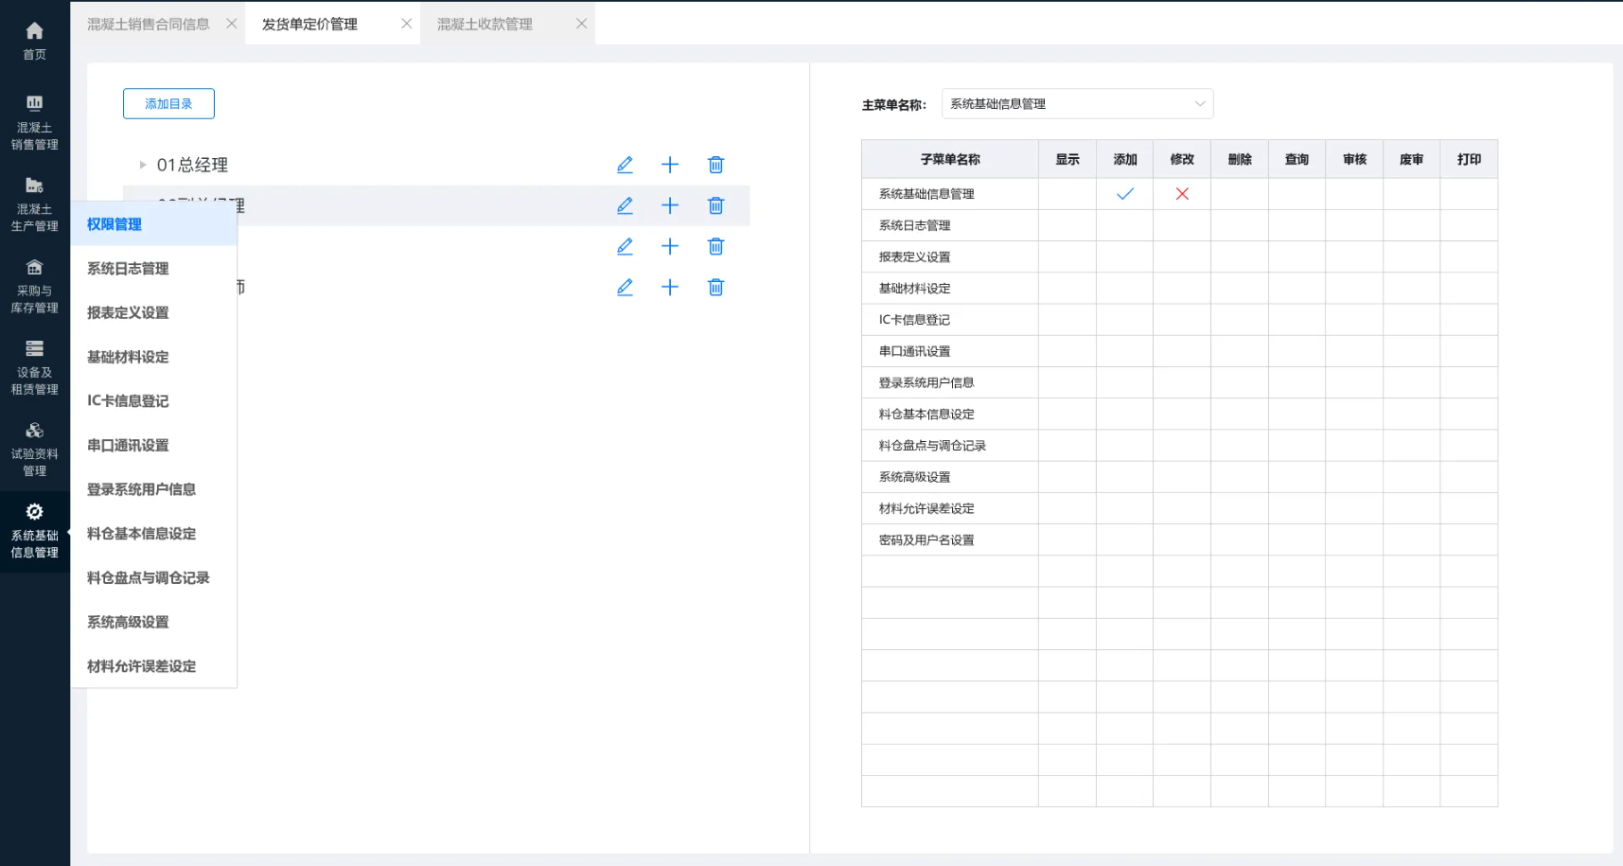This screenshot has width=1623, height=866.
Task: Click the plus icon in 01总经理 row
Action: [670, 165]
